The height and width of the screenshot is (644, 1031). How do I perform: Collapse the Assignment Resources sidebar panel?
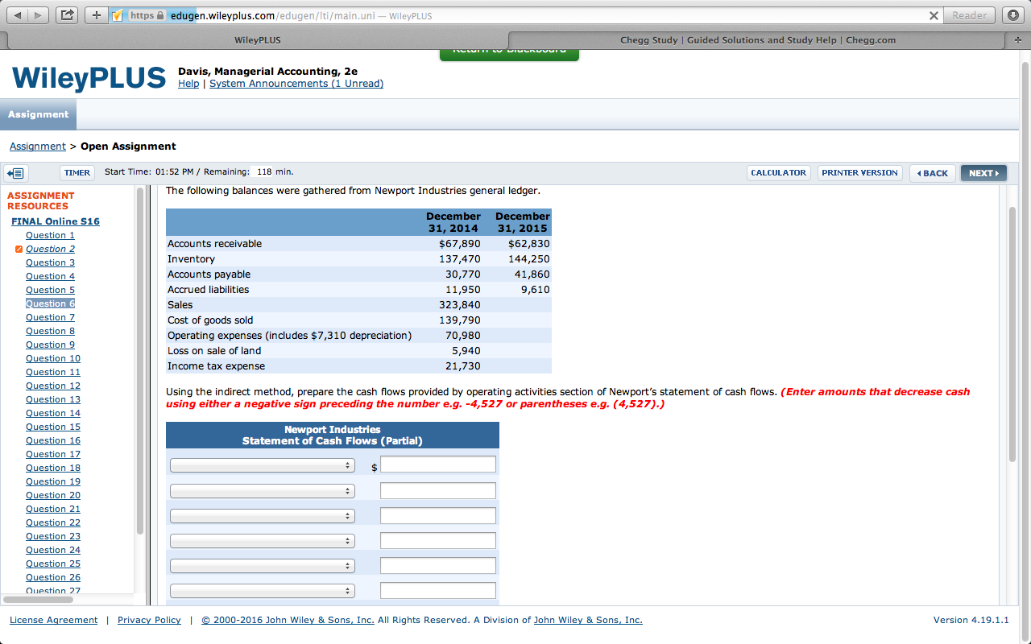coord(14,172)
